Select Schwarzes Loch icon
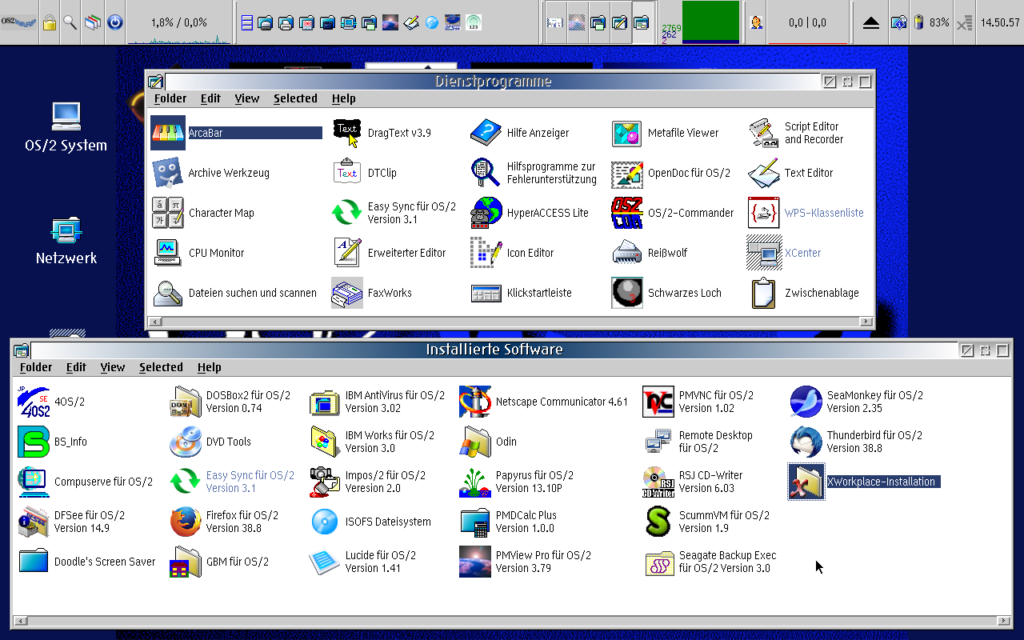 coord(627,293)
